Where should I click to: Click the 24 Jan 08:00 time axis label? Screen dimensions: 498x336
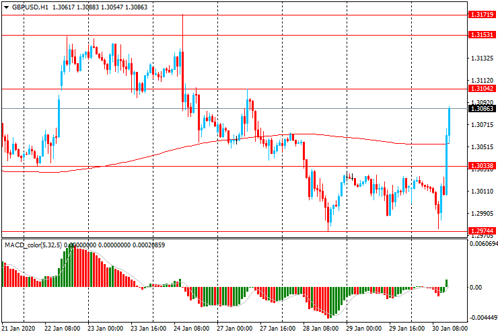(x=192, y=328)
